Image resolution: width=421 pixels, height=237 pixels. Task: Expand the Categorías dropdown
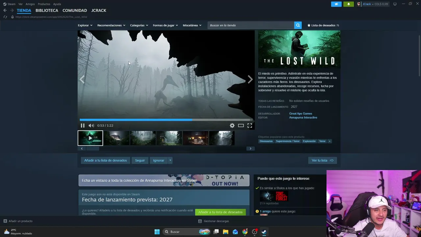tap(139, 25)
